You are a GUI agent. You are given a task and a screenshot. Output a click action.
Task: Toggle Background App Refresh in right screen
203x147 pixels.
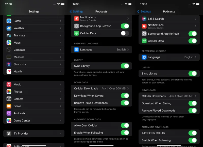coord(193,34)
